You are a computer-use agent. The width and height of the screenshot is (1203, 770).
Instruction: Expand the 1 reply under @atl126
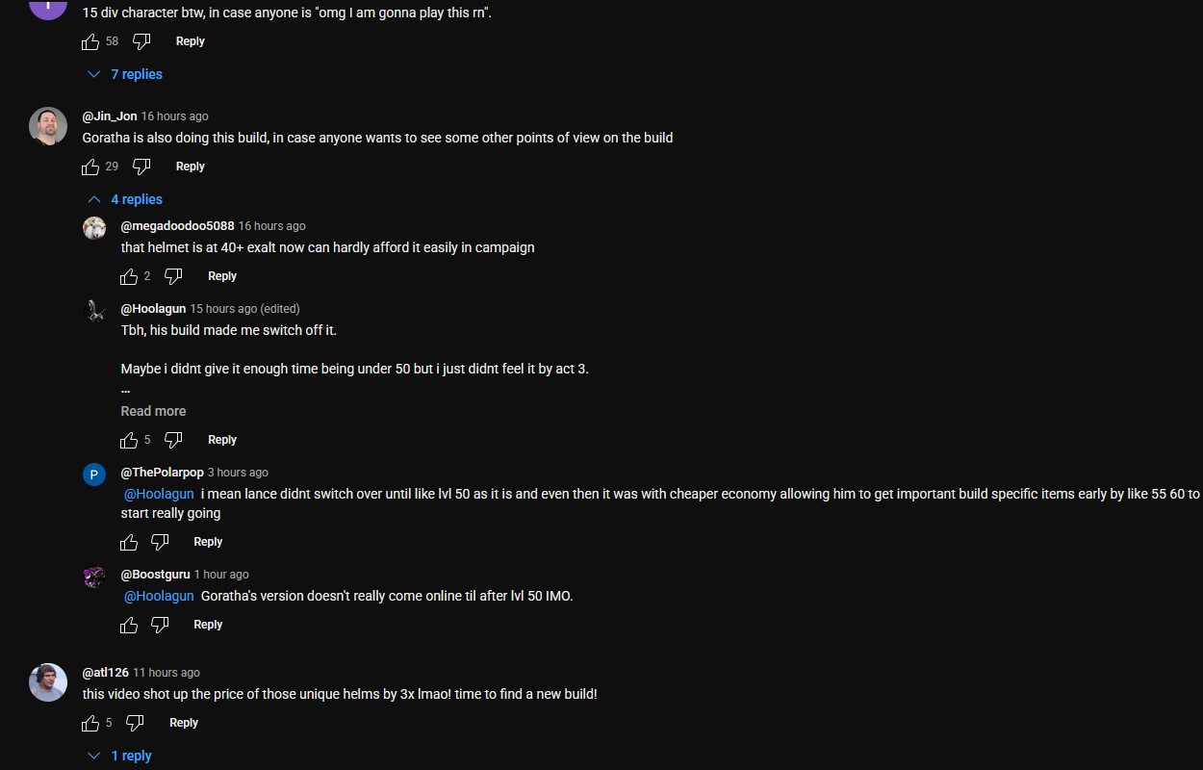pos(120,756)
